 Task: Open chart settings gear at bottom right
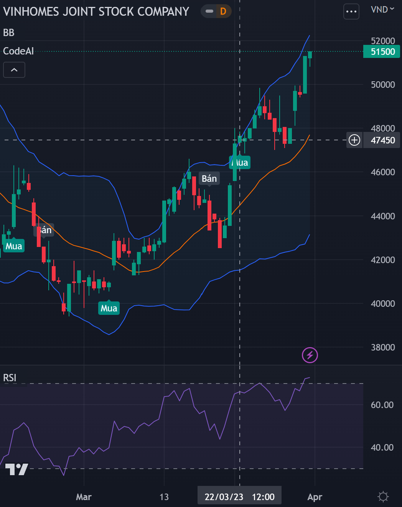click(383, 497)
